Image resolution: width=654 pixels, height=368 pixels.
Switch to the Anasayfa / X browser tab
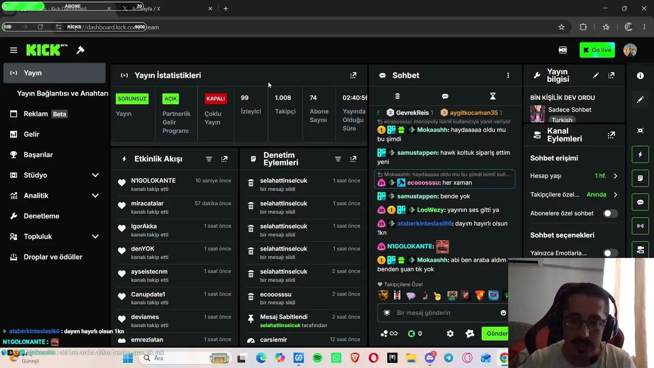click(166, 9)
